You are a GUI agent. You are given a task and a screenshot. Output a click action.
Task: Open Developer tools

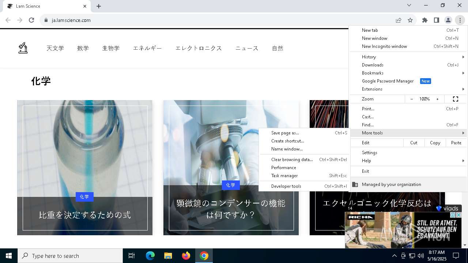coord(305,186)
